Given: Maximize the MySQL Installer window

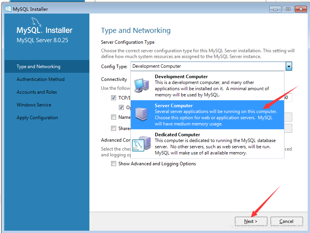Looking at the screenshot, I should pos(288,9).
